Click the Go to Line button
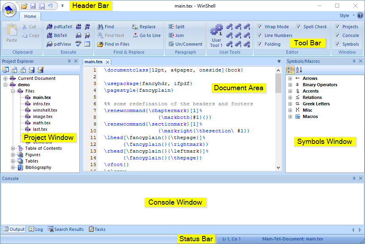365x244 pixels. [x=147, y=35]
